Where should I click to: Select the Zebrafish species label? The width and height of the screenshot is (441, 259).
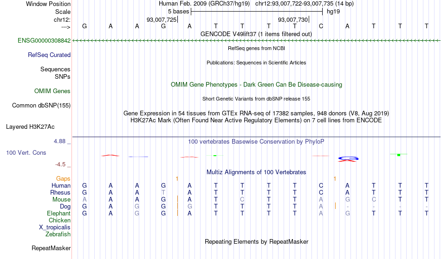pos(58,234)
